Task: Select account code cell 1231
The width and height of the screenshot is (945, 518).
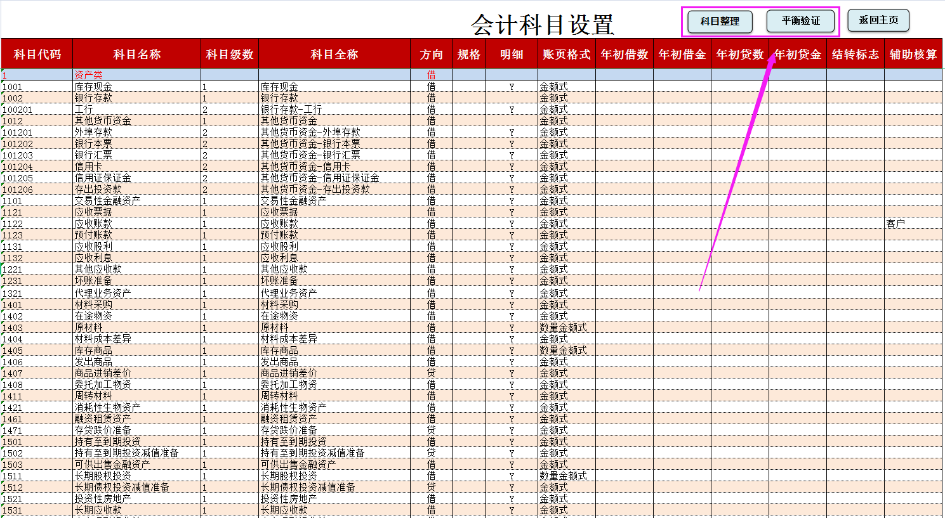Action: pos(37,281)
